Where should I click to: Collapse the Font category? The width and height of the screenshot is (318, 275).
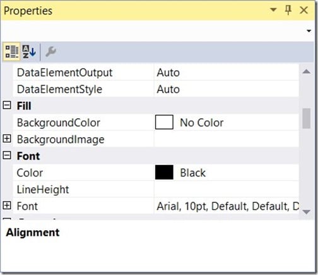pos(7,156)
